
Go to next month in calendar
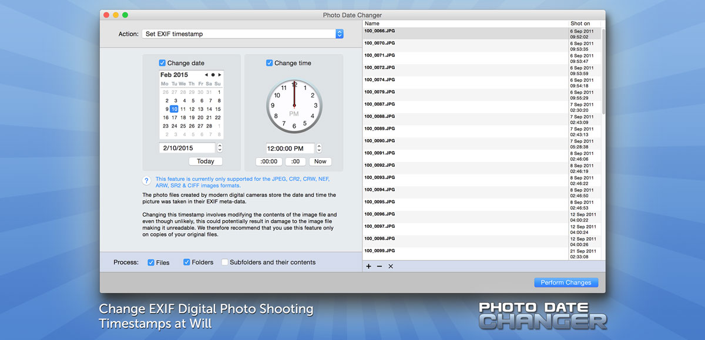coord(220,75)
